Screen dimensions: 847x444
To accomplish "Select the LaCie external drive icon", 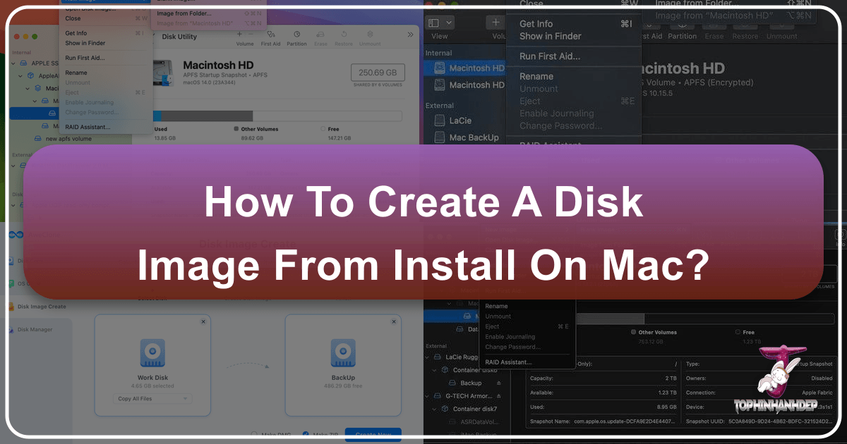I will click(x=440, y=121).
